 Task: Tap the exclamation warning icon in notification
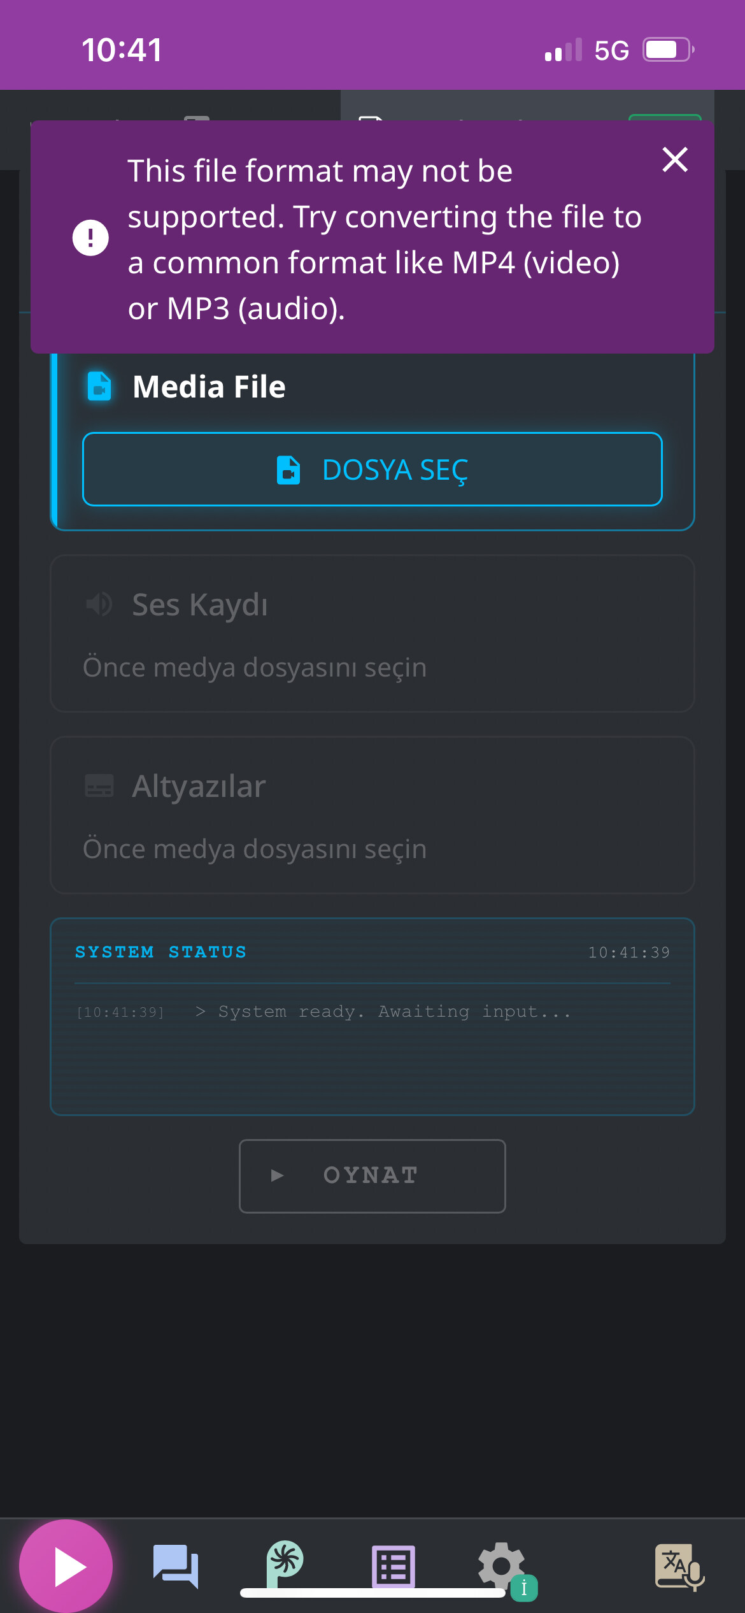point(90,238)
